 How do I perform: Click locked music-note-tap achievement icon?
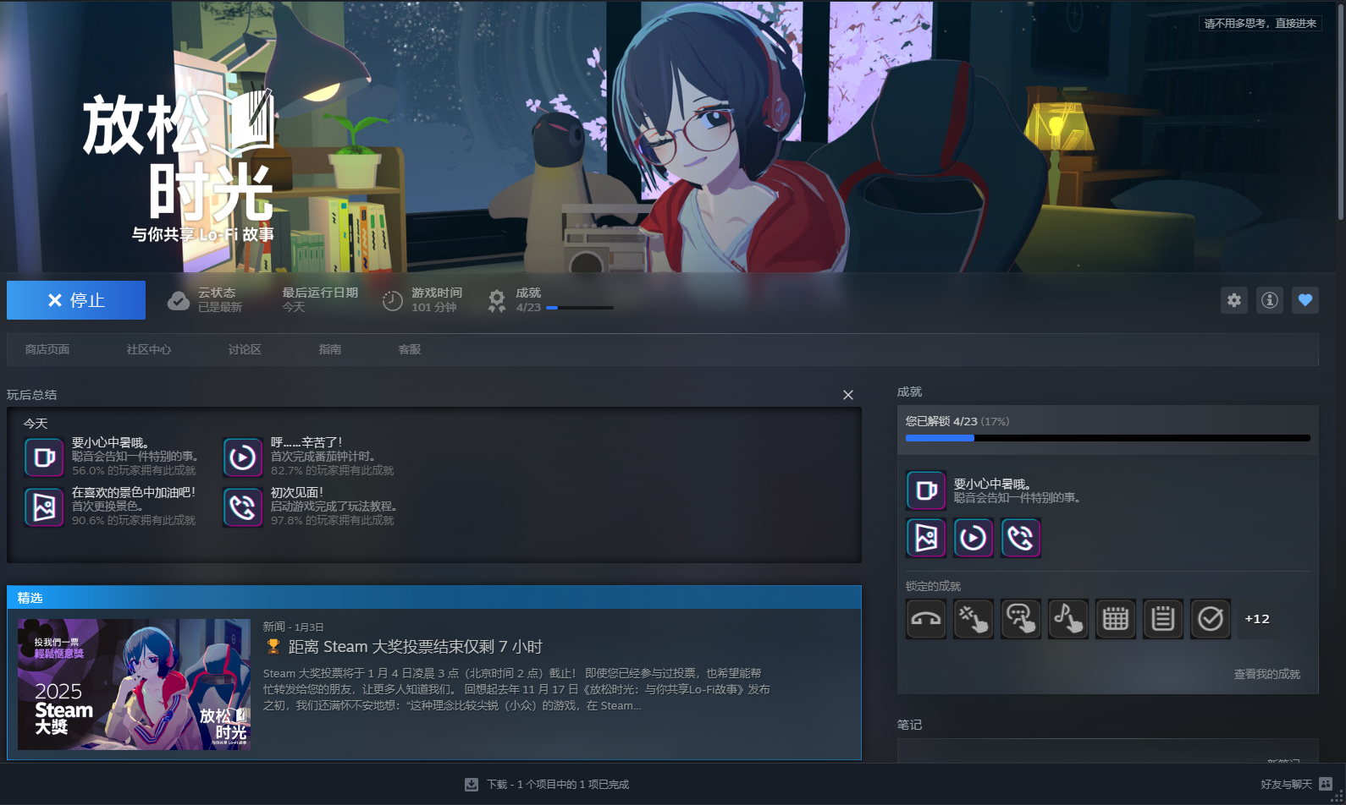(1068, 619)
